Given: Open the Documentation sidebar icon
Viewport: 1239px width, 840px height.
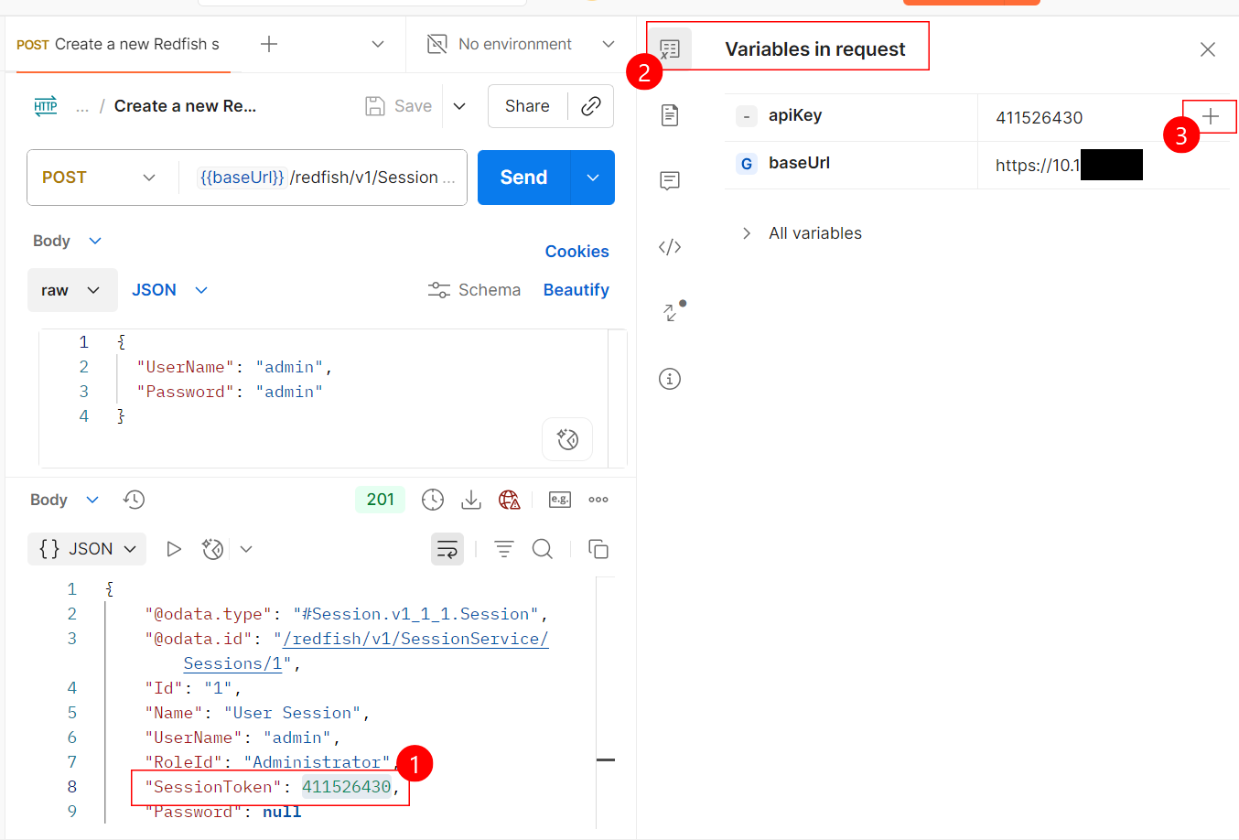Looking at the screenshot, I should click(x=670, y=115).
